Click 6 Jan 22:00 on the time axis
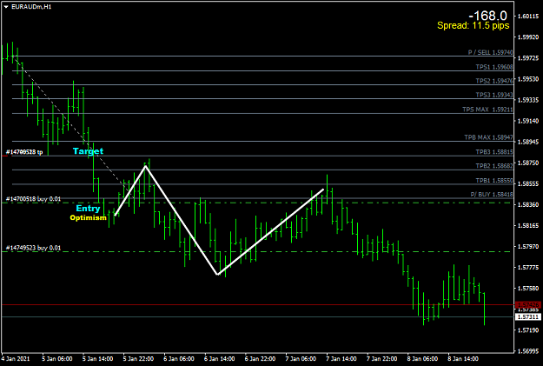 260,359
